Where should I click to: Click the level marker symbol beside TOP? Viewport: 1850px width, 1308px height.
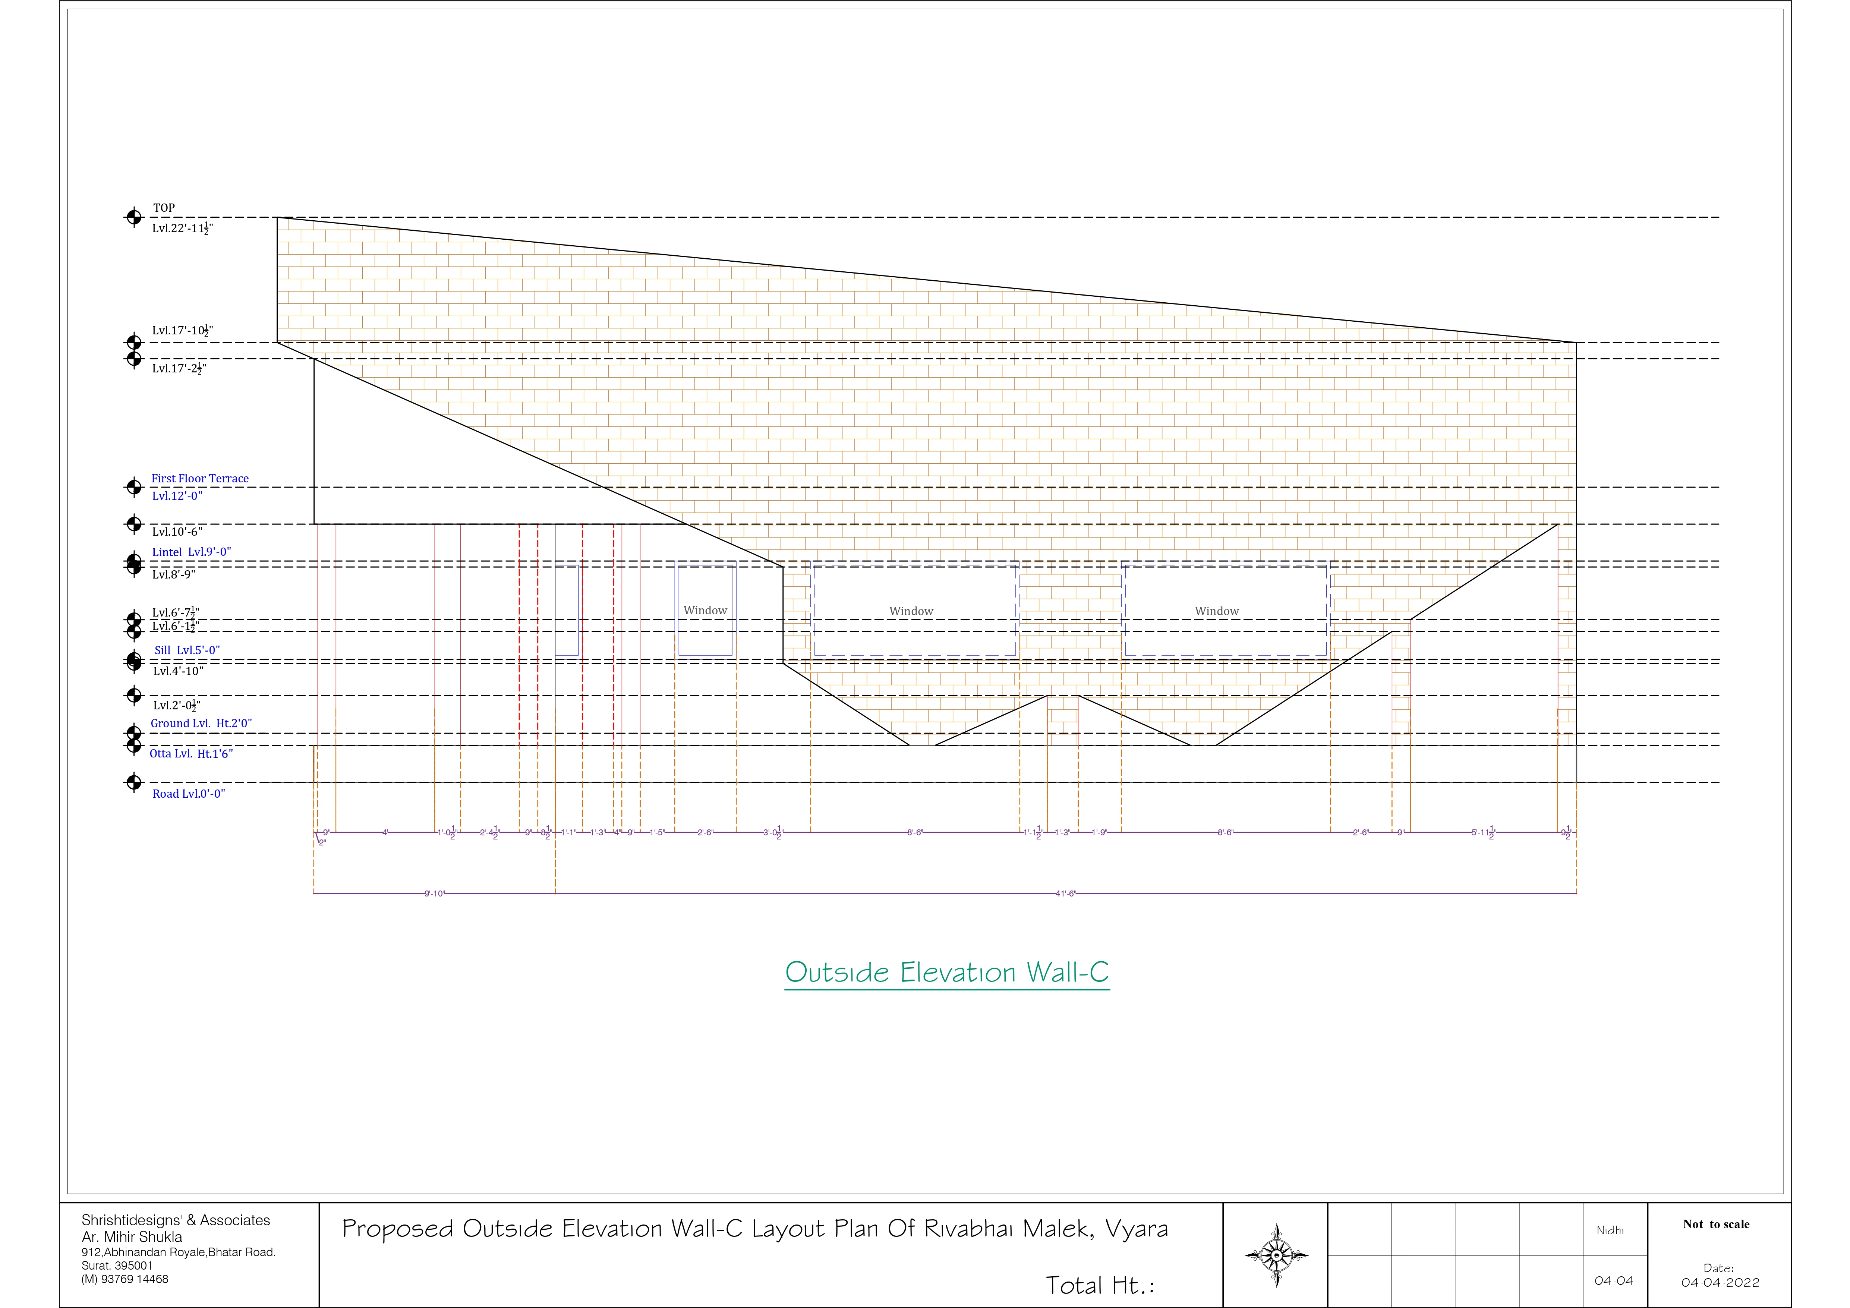point(134,217)
